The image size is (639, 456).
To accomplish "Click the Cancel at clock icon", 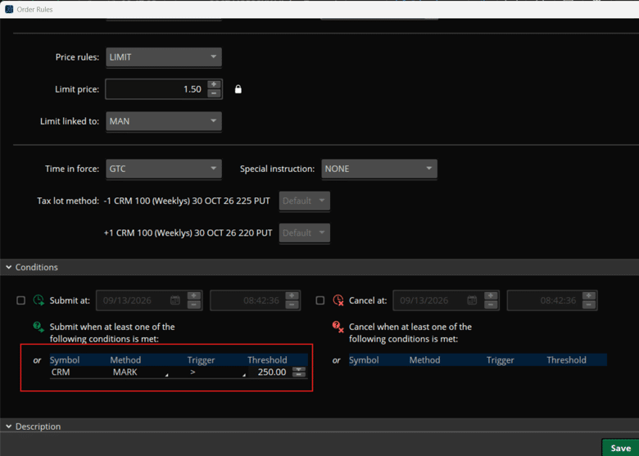I will click(x=338, y=300).
